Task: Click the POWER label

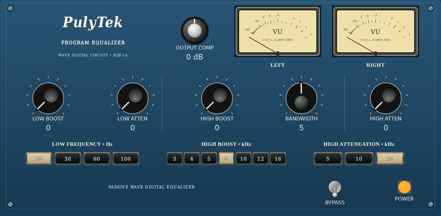Action: tap(404, 199)
